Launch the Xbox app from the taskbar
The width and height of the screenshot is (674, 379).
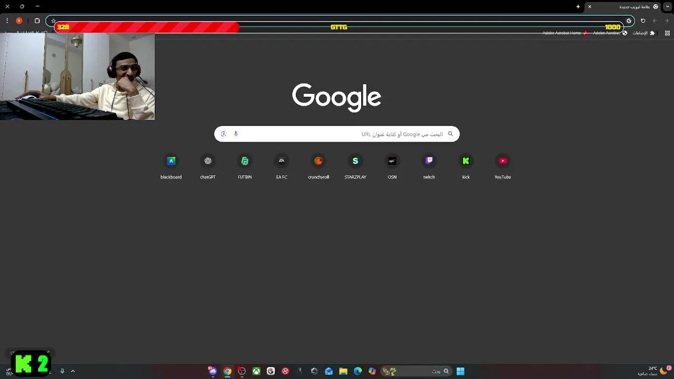coord(256,371)
